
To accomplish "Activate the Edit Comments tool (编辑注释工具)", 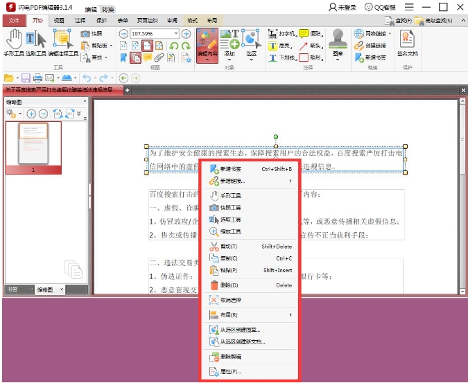I will click(x=63, y=43).
